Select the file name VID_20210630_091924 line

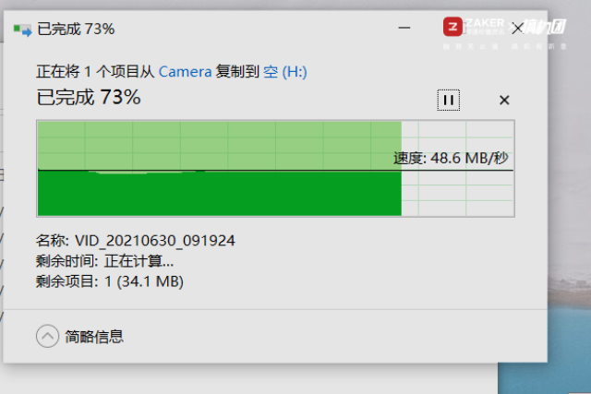(136, 240)
